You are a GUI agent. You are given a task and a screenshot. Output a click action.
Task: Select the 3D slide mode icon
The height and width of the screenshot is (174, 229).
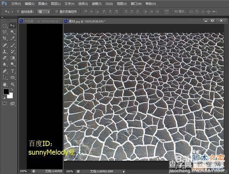[x=209, y=11]
